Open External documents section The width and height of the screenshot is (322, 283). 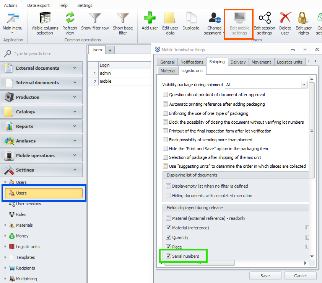point(41,68)
